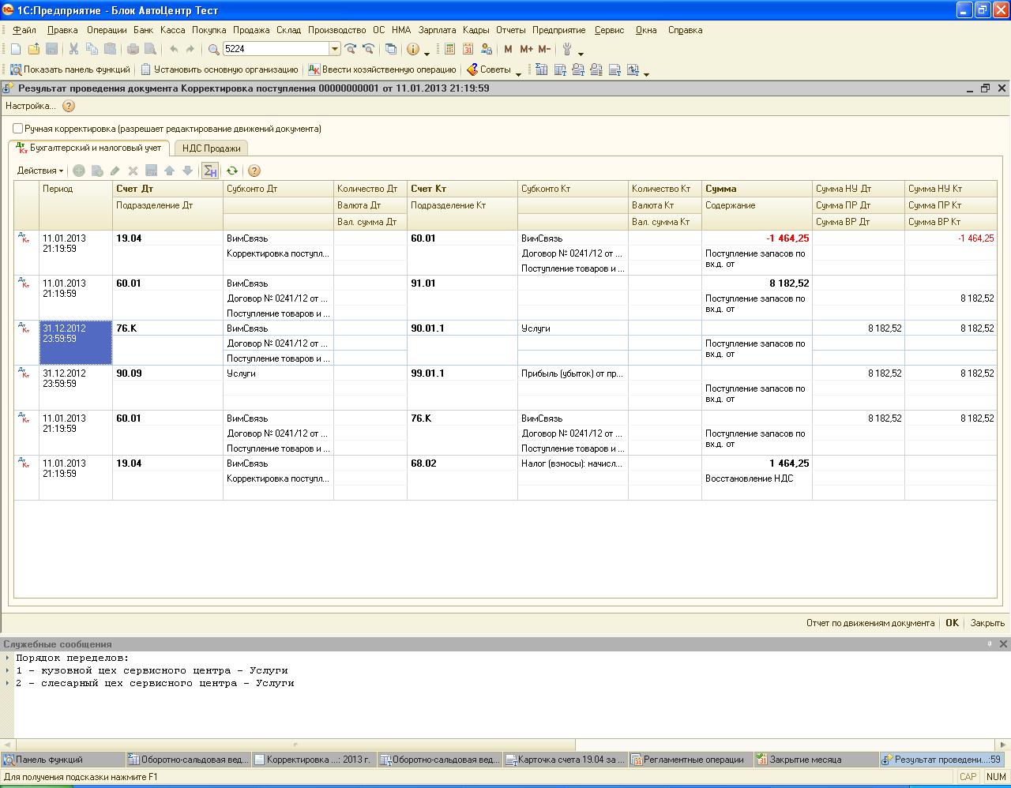Viewport: 1011px width, 788px height.
Task: Toggle the sigma totals switch button
Action: 210,171
